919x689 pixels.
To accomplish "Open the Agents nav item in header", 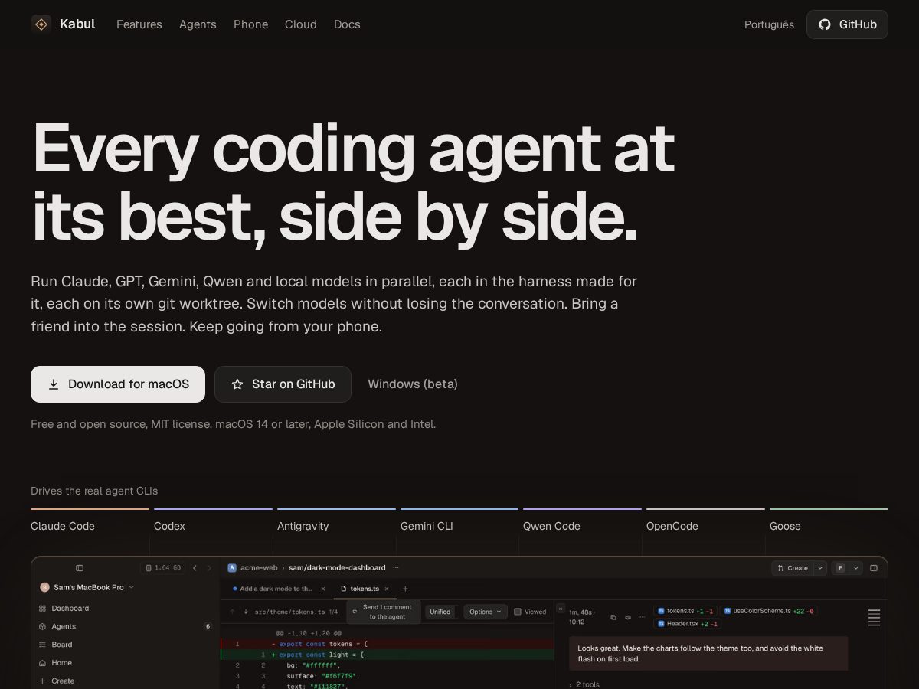I will tap(198, 24).
